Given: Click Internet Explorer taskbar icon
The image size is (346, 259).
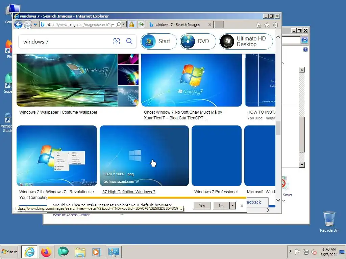Looking at the screenshot, I should pyautogui.click(x=29, y=252).
